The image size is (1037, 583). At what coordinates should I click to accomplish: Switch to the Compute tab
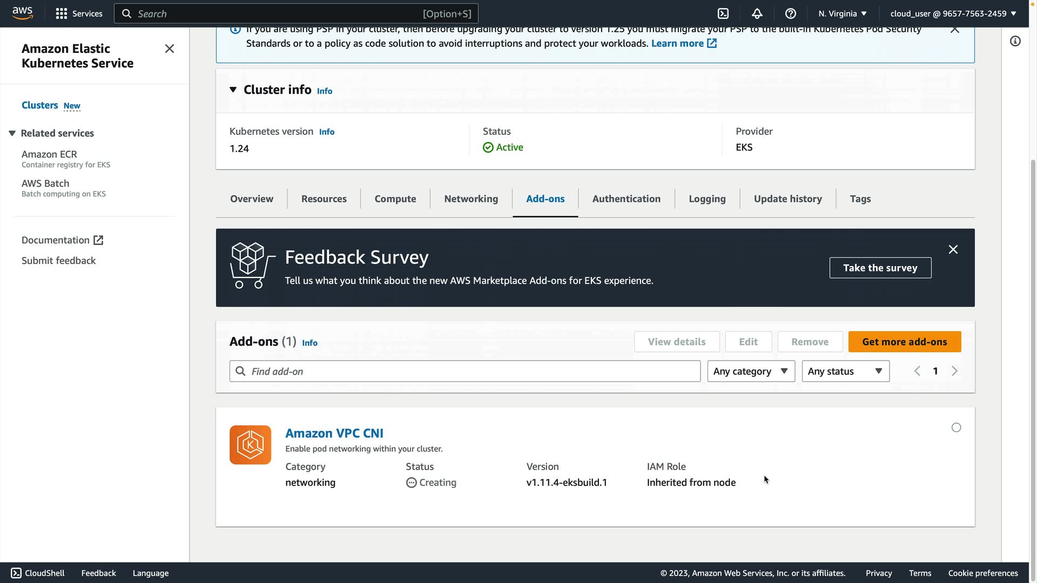(x=395, y=199)
